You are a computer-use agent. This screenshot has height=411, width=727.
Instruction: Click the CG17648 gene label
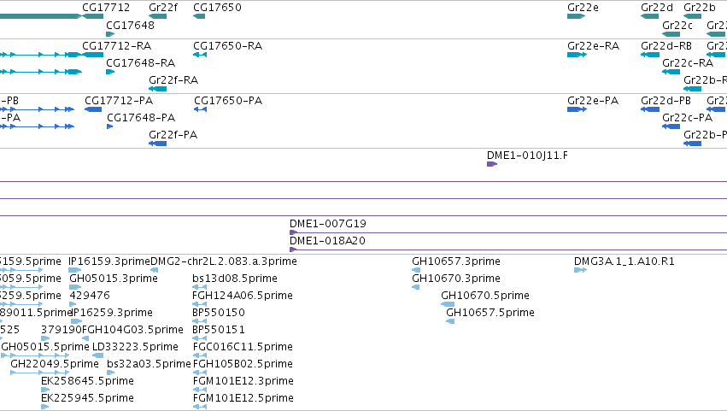click(x=130, y=25)
